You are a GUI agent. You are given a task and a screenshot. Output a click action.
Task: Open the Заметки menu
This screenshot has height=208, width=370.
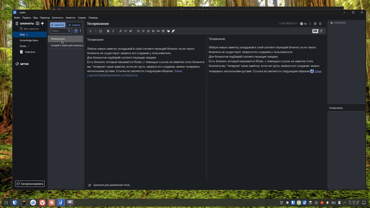pos(70,18)
